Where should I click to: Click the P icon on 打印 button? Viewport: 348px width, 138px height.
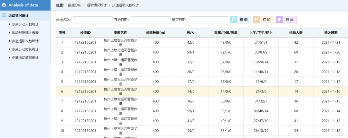click(x=256, y=20)
